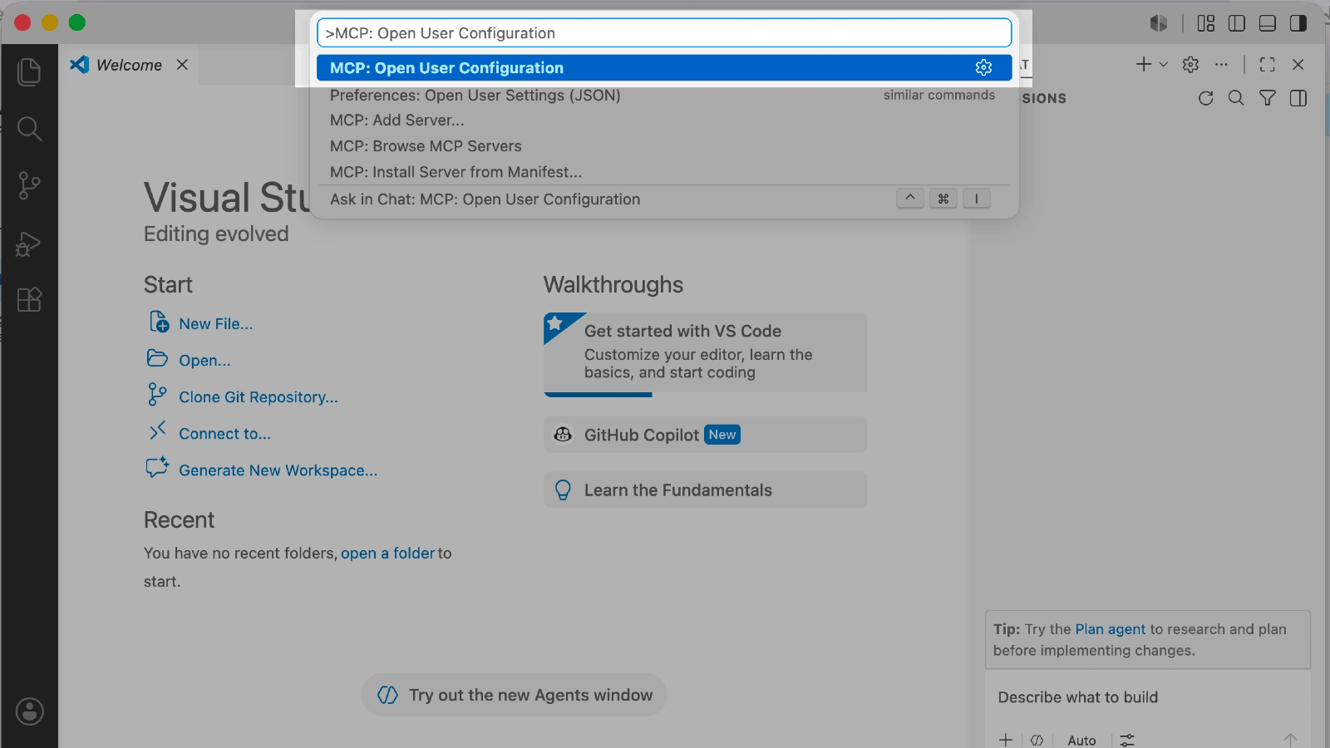Click the VS Code logo on Welcome tab
The height and width of the screenshot is (748, 1330).
[x=80, y=65]
